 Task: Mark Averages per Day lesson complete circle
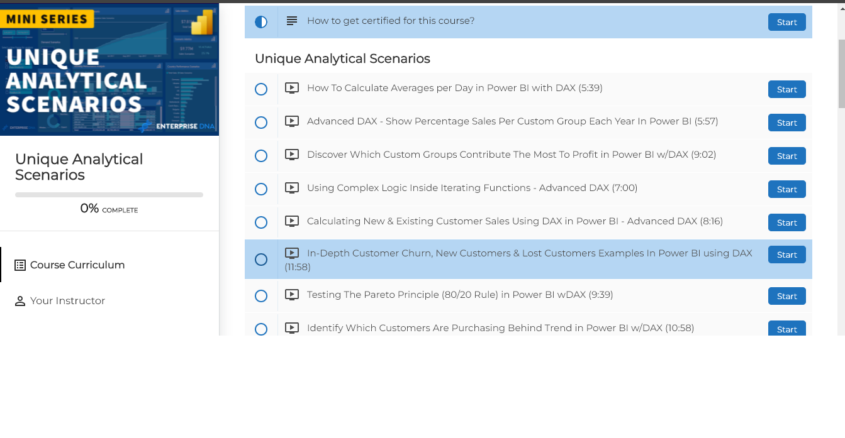[261, 89]
